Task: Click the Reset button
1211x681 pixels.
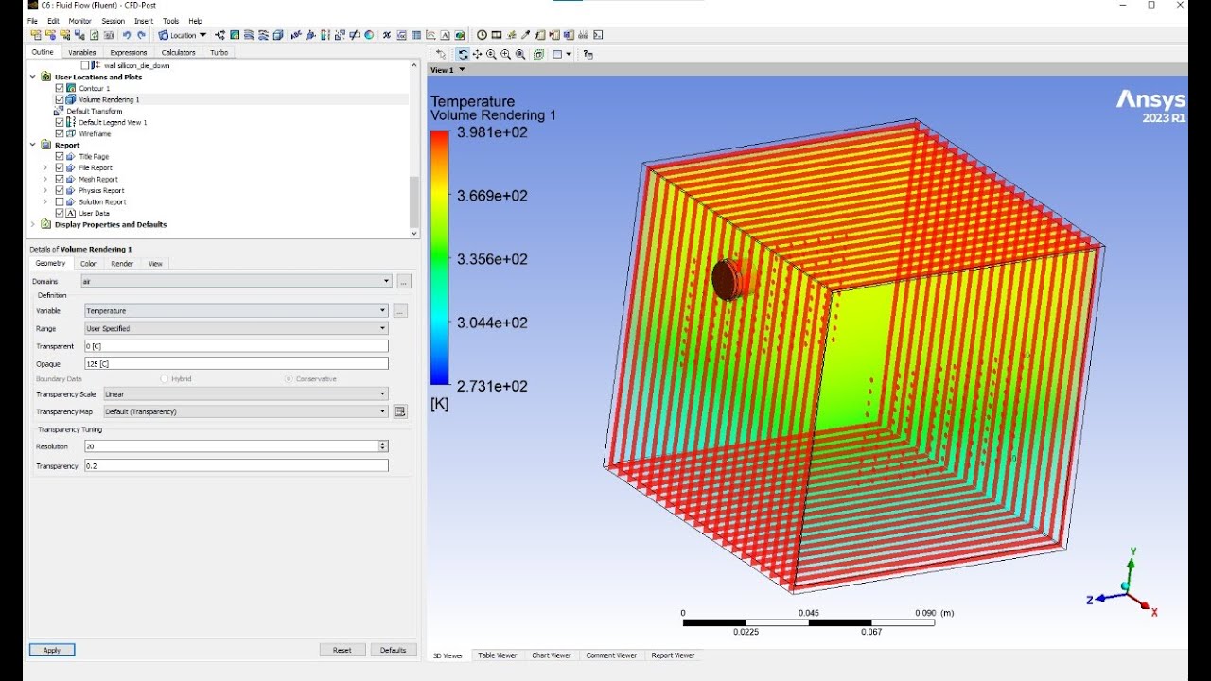Action: tap(342, 650)
